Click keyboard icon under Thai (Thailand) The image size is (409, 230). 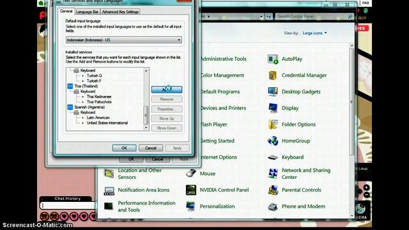coord(77,91)
